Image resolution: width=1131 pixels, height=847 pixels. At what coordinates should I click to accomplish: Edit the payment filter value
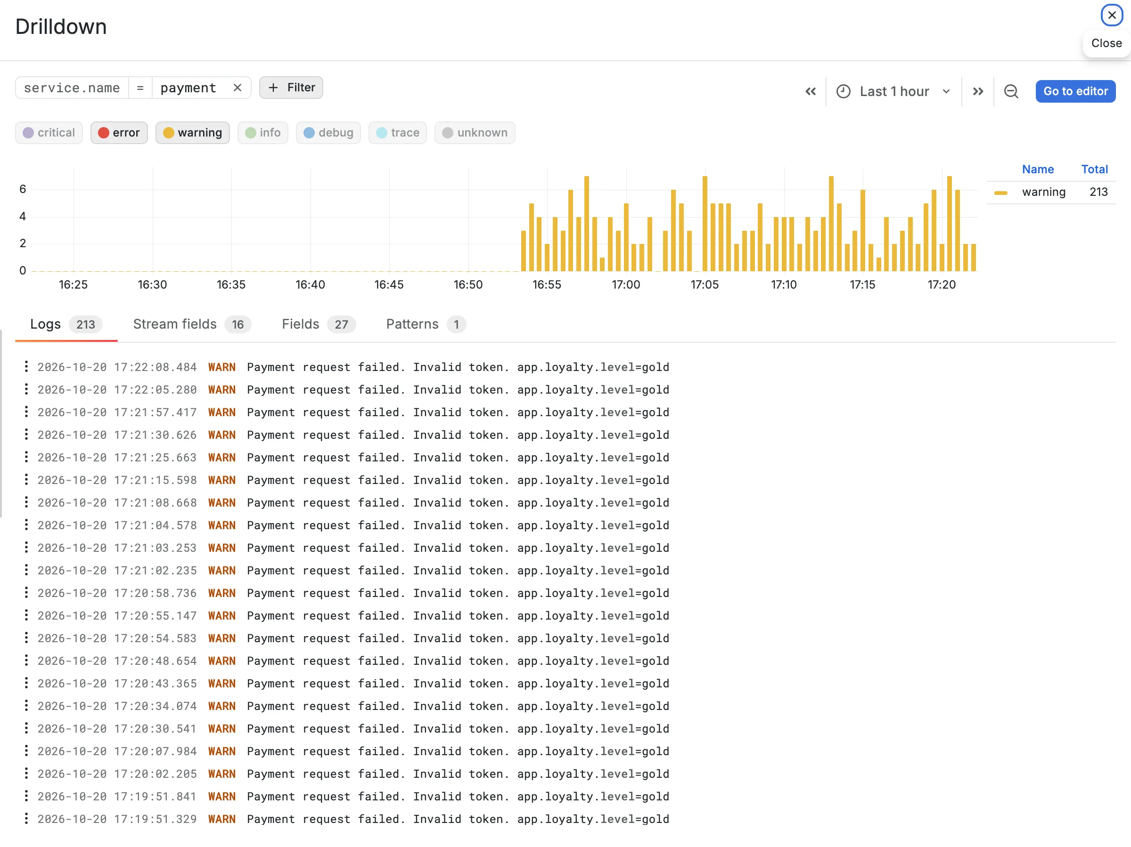tap(188, 88)
